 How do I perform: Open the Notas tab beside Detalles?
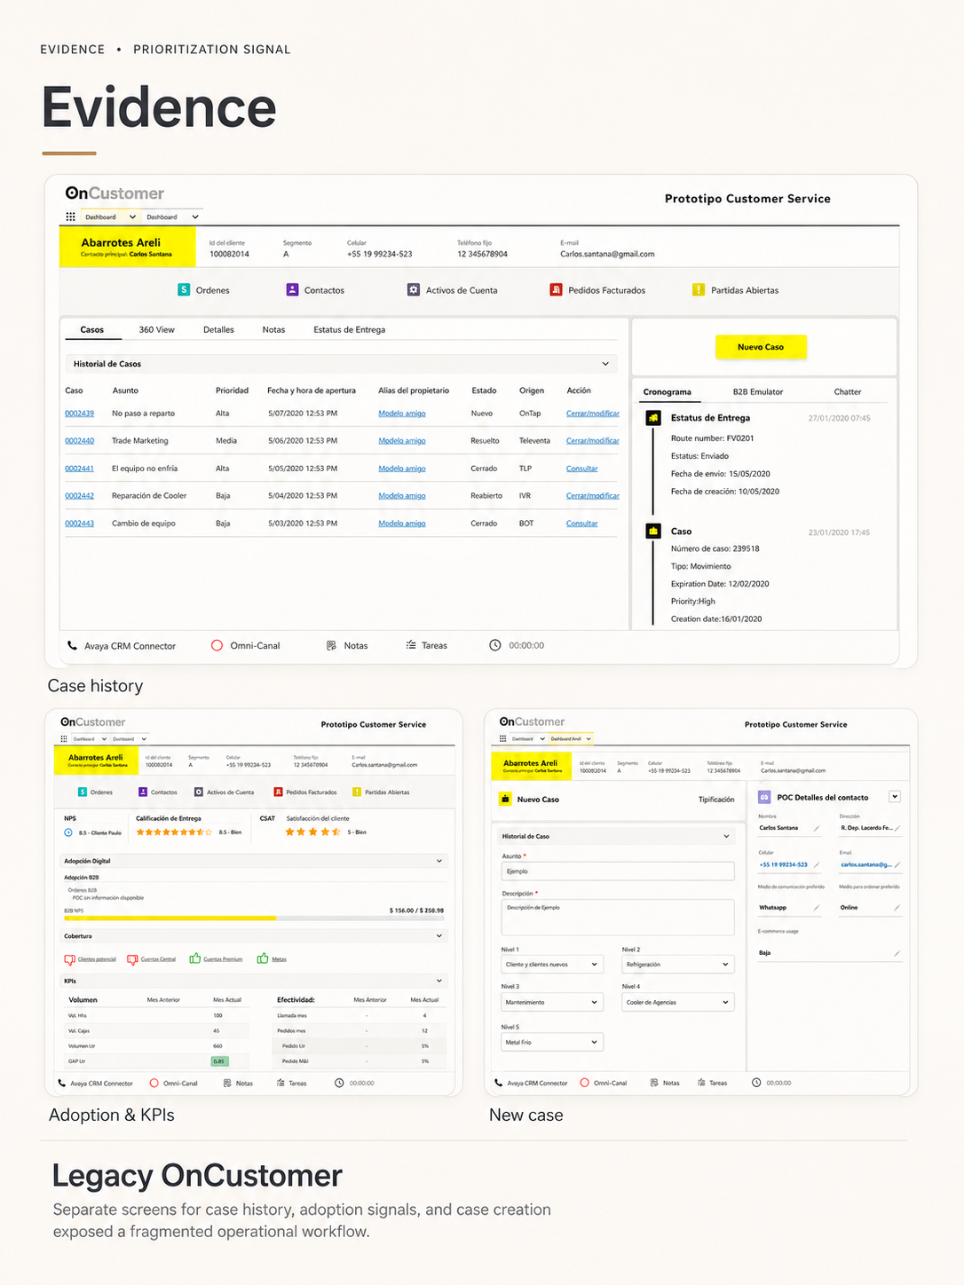[273, 329]
